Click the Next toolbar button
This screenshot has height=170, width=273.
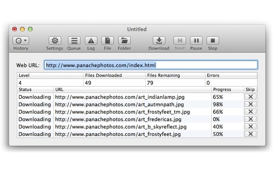point(180,40)
